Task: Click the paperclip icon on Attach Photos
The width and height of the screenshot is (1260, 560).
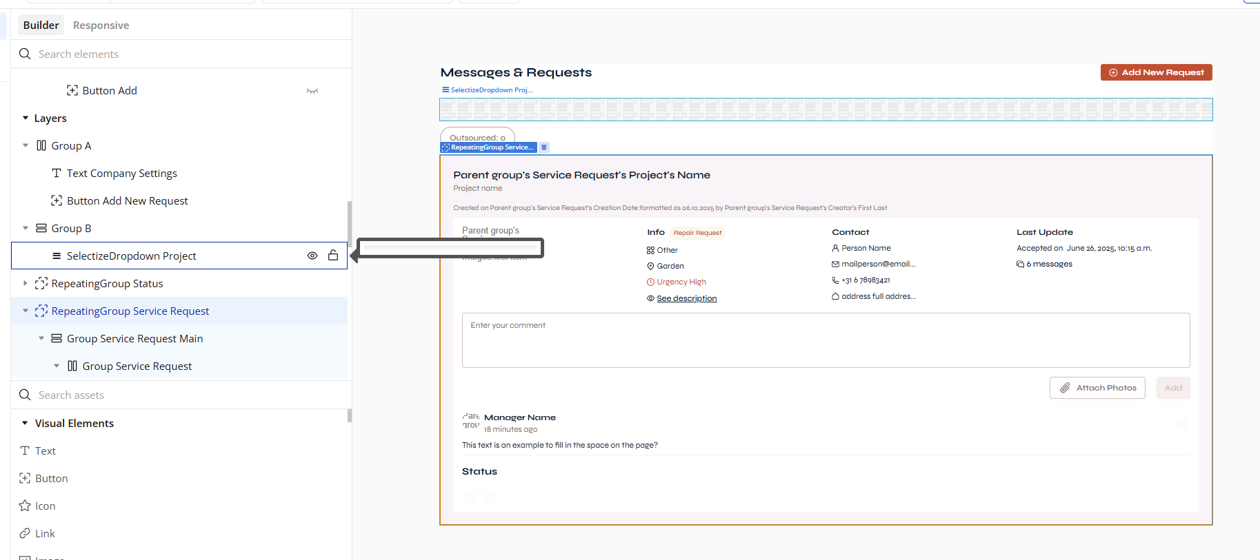Action: click(x=1065, y=388)
